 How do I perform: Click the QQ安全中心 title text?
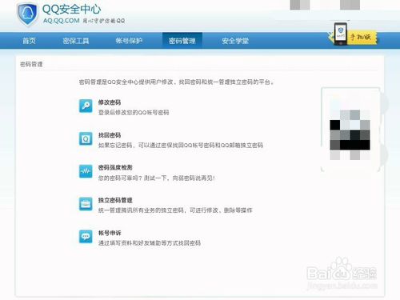[71, 10]
